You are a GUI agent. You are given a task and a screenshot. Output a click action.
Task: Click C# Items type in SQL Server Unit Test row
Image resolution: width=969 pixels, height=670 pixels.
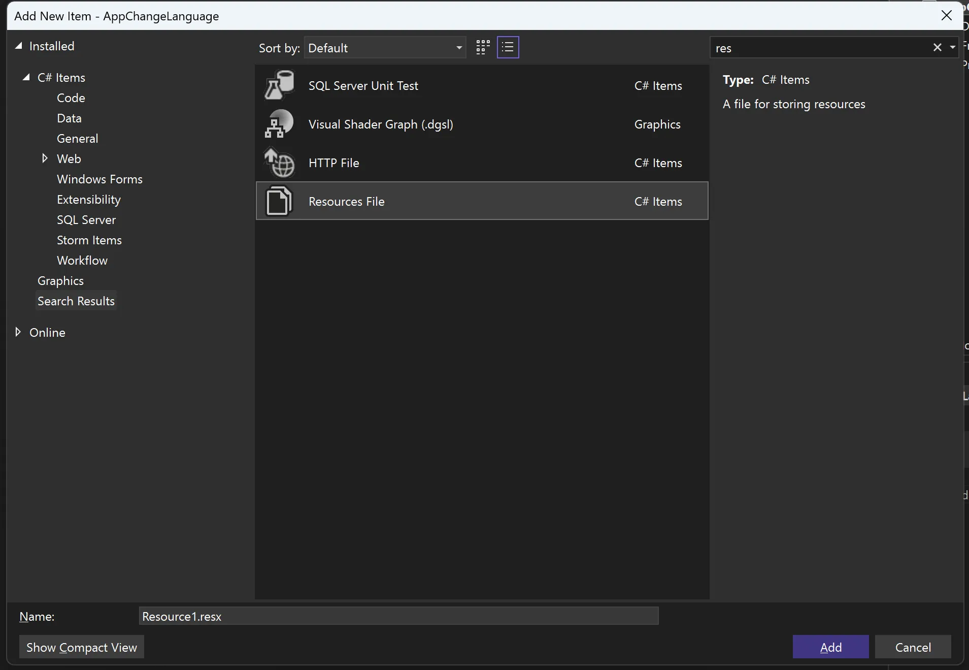(x=658, y=85)
